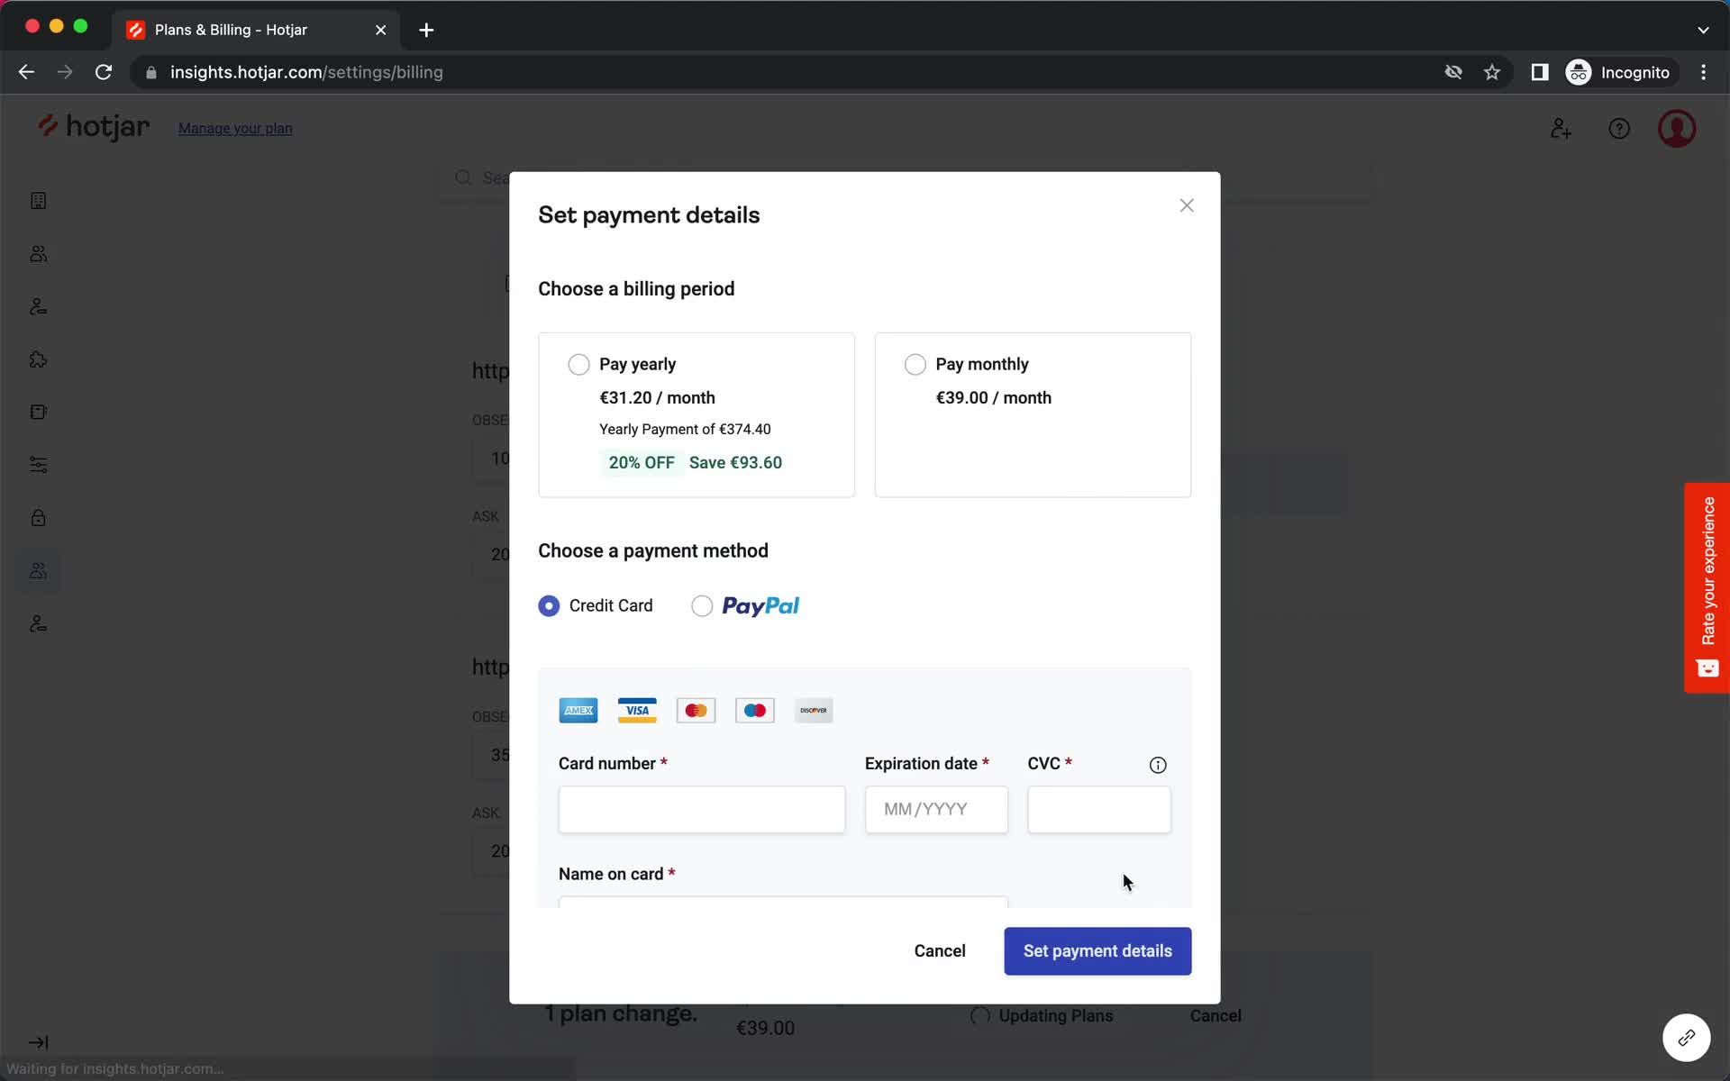
Task: Close the Set payment details dialog
Action: click(x=1186, y=205)
